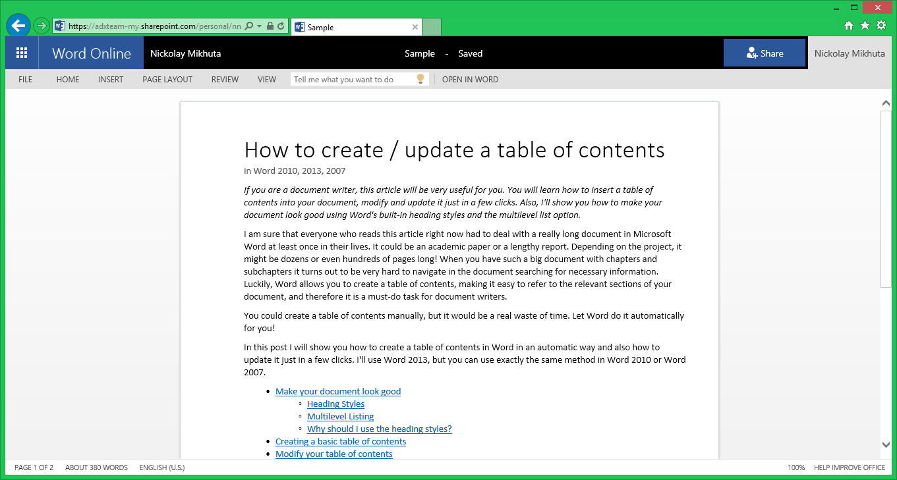Refresh the page with the reload icon
The height and width of the screenshot is (480, 897).
coord(281,26)
